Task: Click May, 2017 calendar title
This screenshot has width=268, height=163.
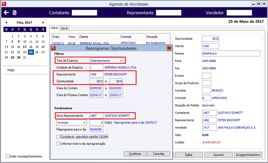Action: (x=24, y=22)
